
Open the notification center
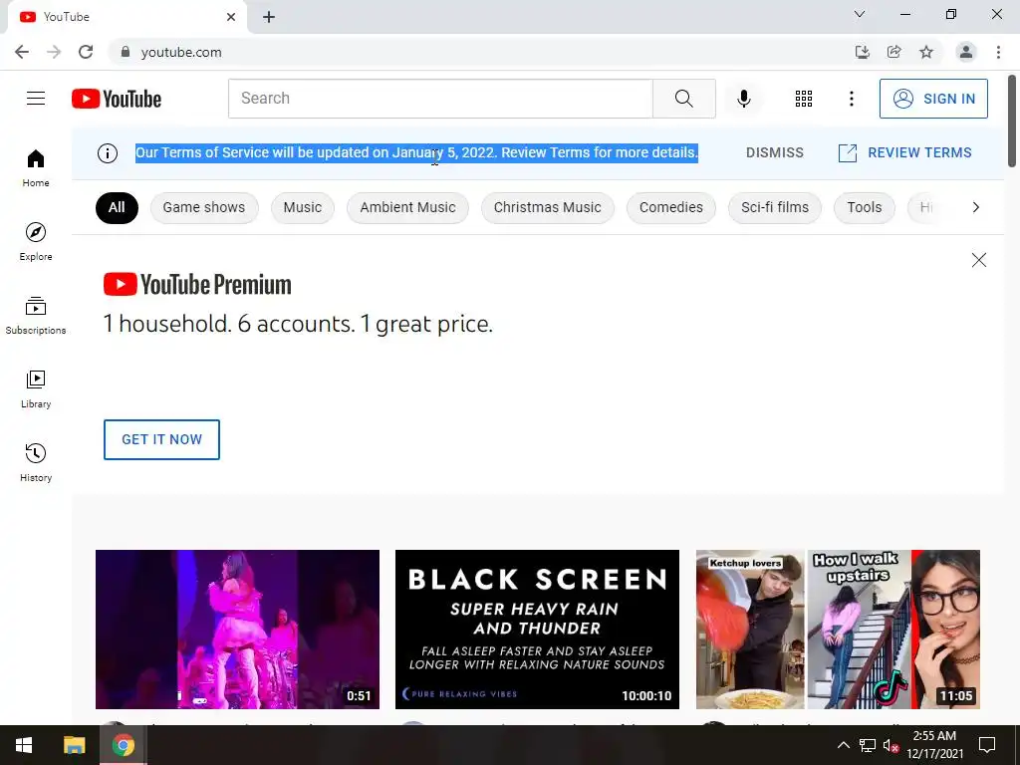(x=987, y=745)
